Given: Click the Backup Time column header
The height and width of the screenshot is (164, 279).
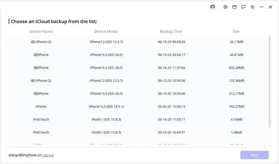Looking at the screenshot, I should 171,32.
